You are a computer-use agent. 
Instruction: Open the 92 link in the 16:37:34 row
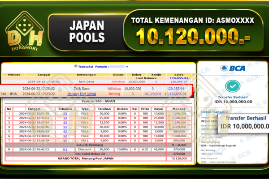click(x=65, y=123)
